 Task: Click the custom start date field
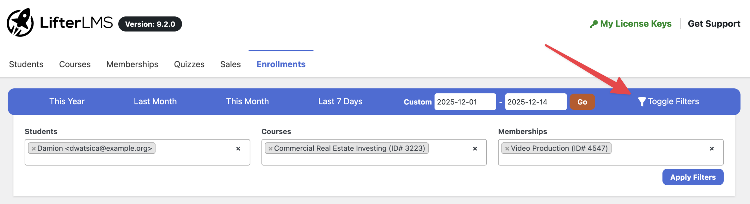click(465, 102)
